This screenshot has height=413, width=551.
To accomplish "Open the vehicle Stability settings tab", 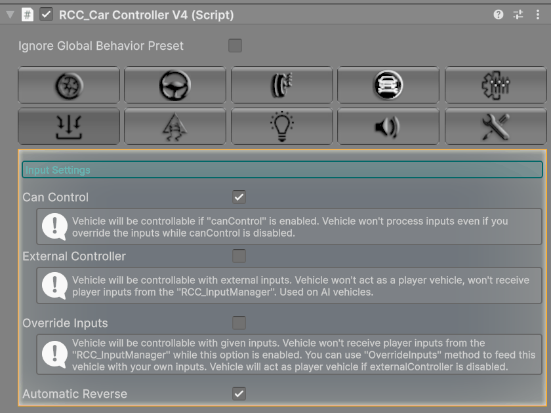I will pyautogui.click(x=388, y=85).
